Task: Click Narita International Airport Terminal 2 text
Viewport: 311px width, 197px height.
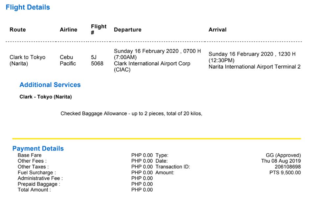Action: tap(255, 67)
